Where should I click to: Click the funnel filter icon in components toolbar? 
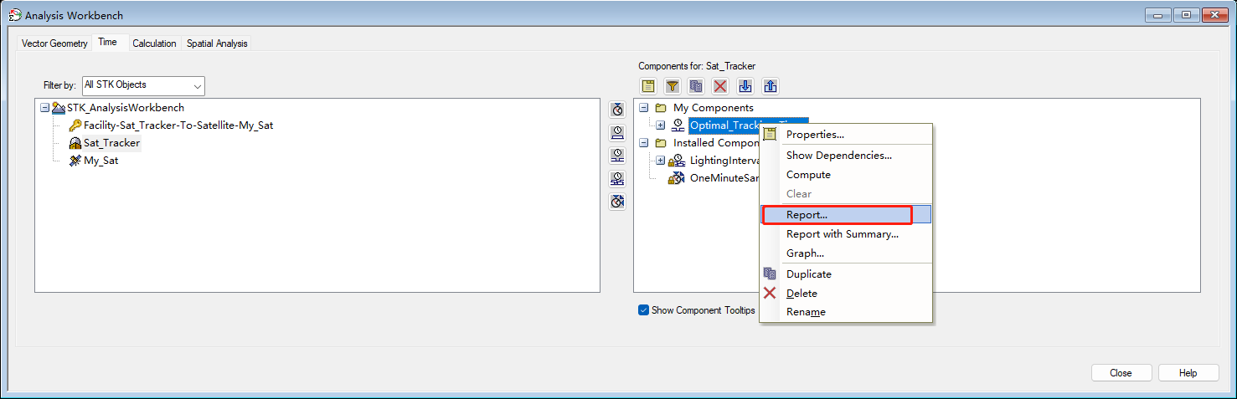[672, 86]
